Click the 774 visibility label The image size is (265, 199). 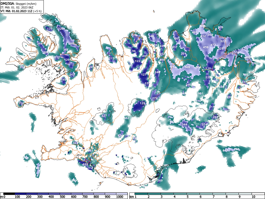coord(173,67)
